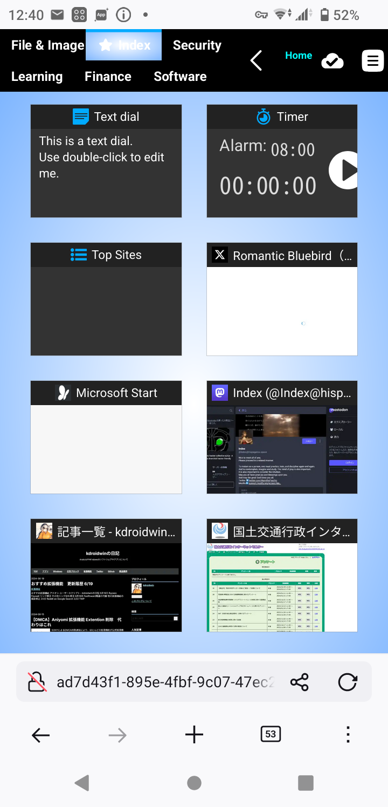The image size is (388, 807).
Task: Open the kdroidwin blog thumbnail
Action: point(106,587)
